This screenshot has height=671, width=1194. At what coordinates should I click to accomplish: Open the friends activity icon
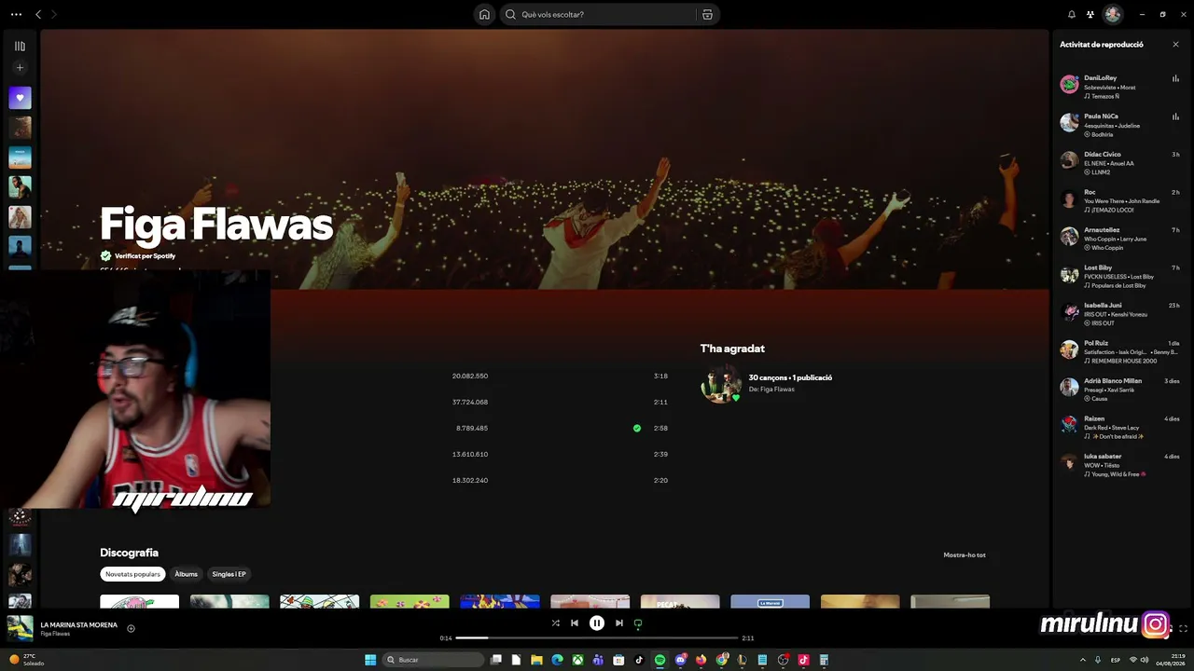(x=1090, y=14)
